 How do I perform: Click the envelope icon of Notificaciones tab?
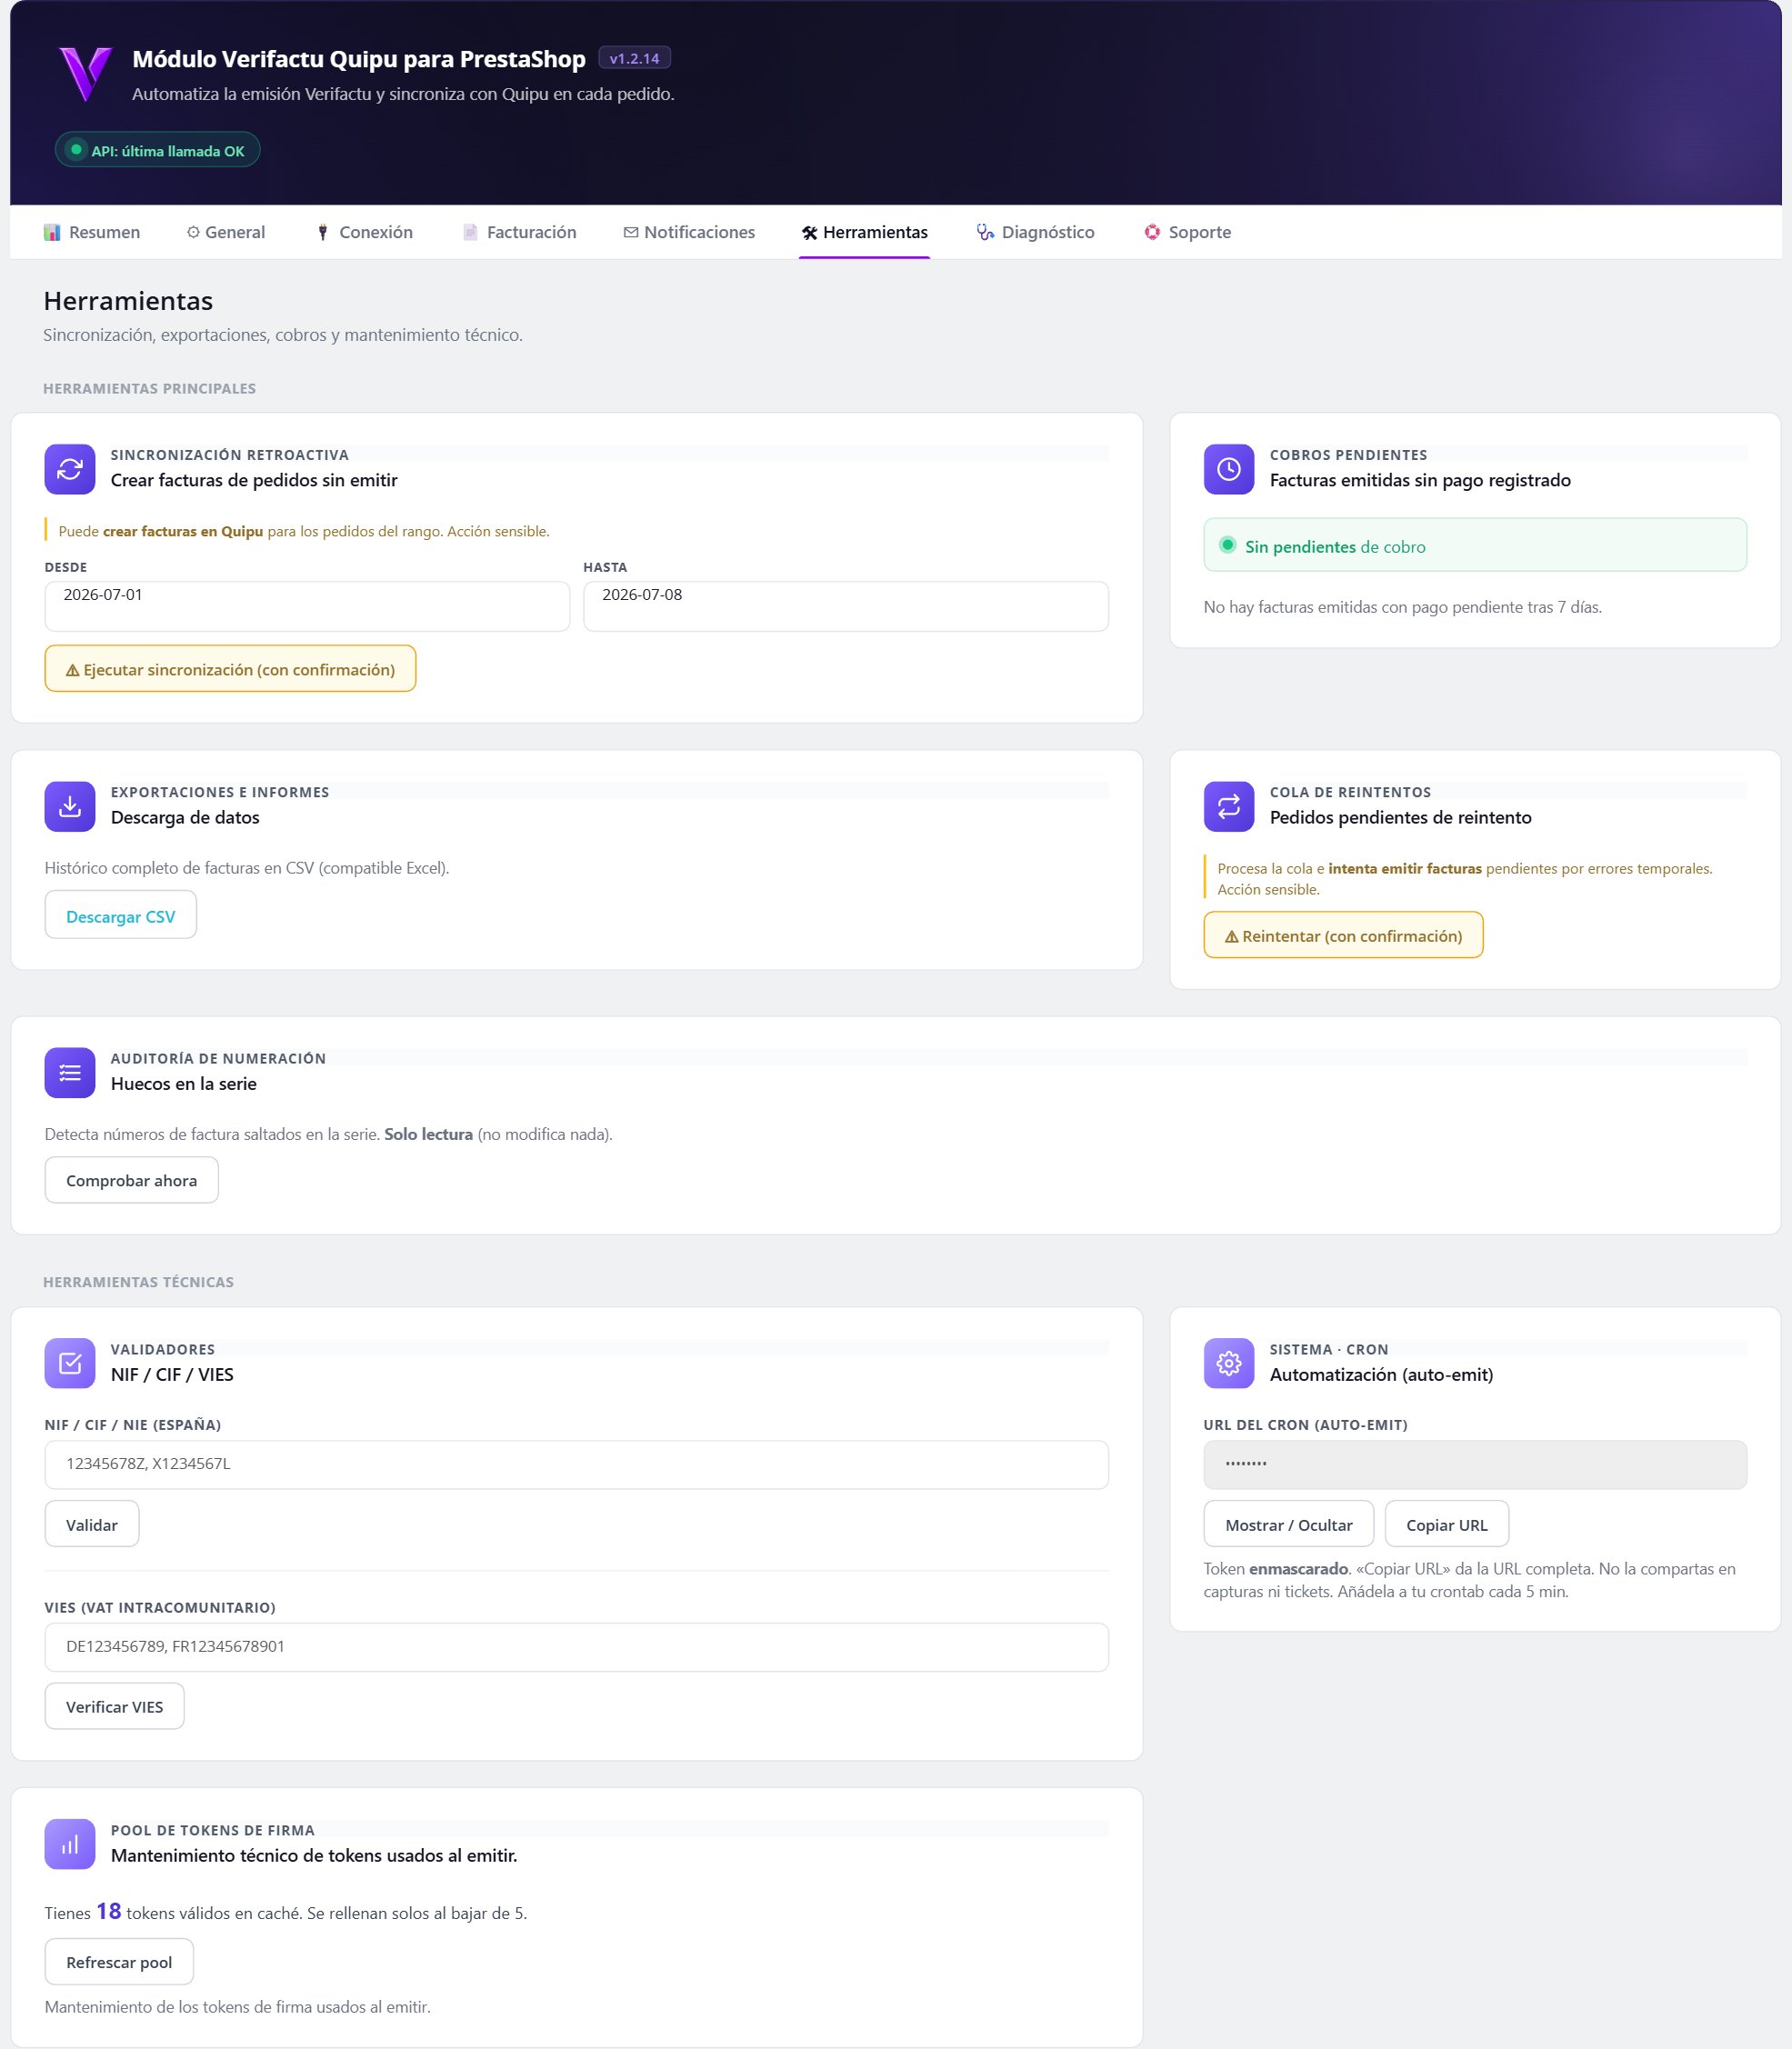point(631,232)
